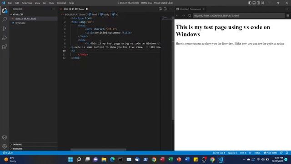Click the errors and warnings status indicator
The image size is (291, 164).
[x=8, y=153]
